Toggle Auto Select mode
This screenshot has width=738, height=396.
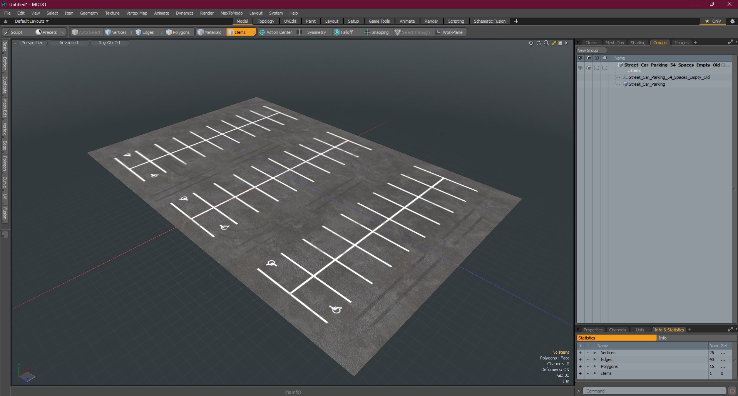86,32
